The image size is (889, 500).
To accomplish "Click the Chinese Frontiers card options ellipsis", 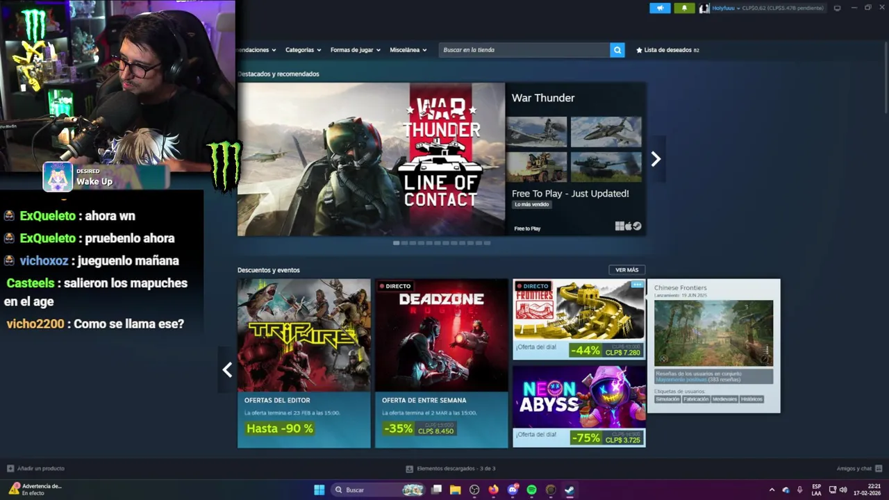I will (x=637, y=285).
